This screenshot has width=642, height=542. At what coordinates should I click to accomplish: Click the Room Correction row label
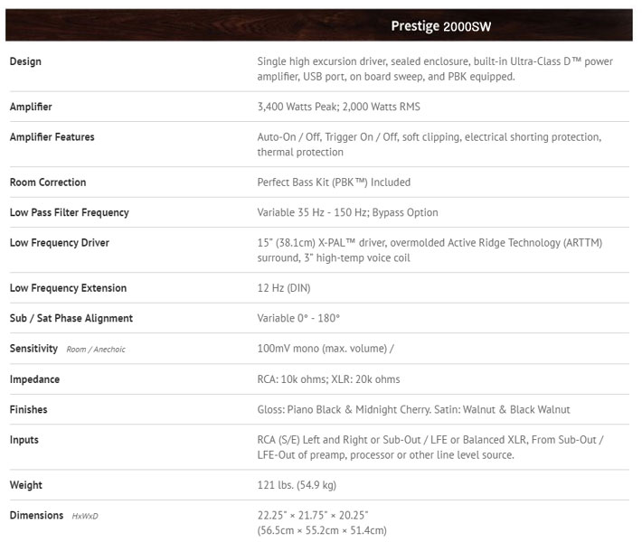(x=48, y=182)
